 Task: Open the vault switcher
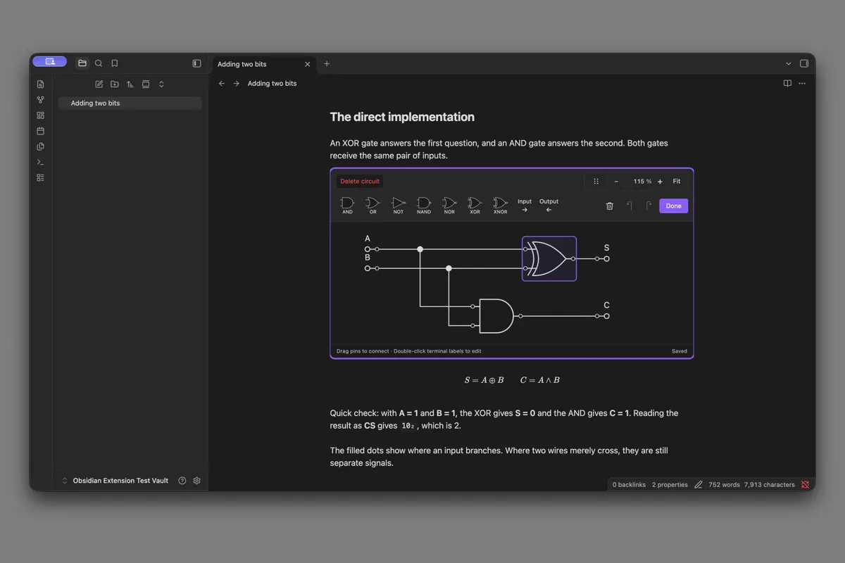pos(115,481)
